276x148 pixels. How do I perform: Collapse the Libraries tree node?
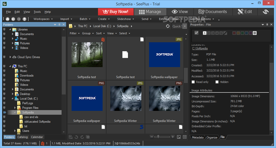[10, 29]
